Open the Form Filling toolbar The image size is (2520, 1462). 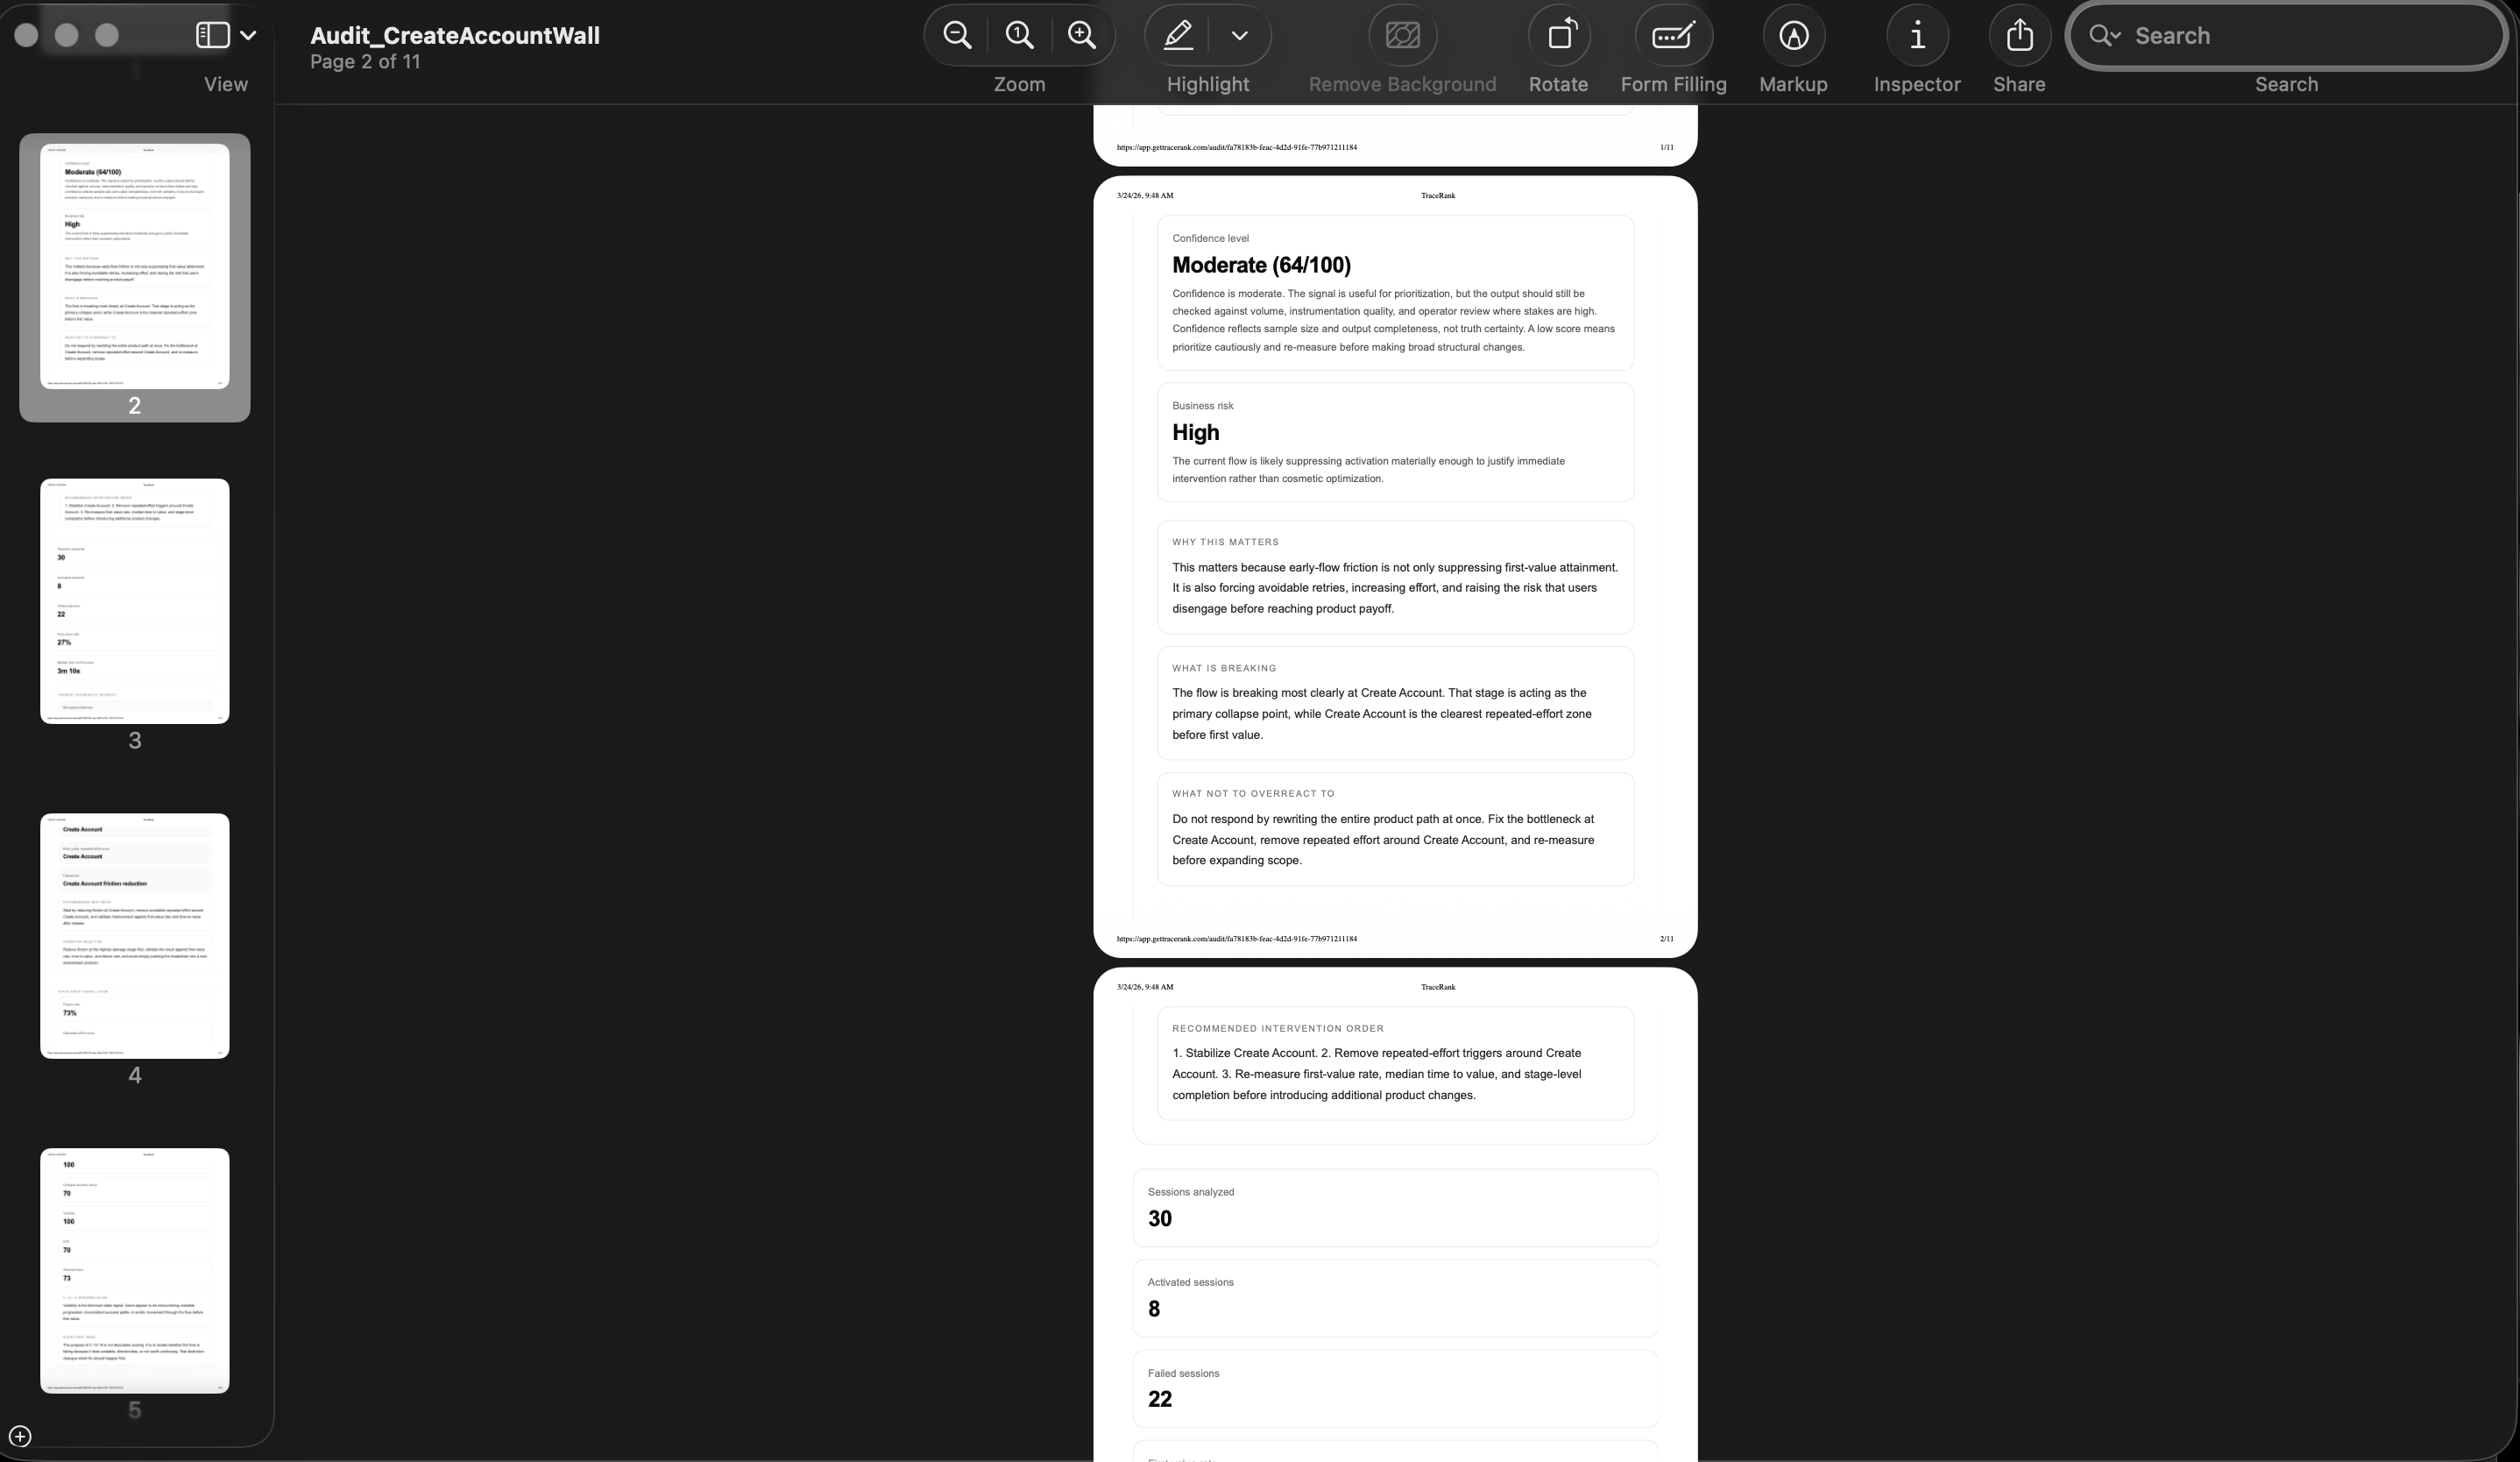click(1673, 36)
